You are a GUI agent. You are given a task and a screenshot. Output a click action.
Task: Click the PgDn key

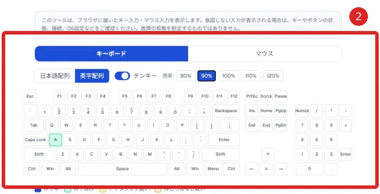point(281,125)
